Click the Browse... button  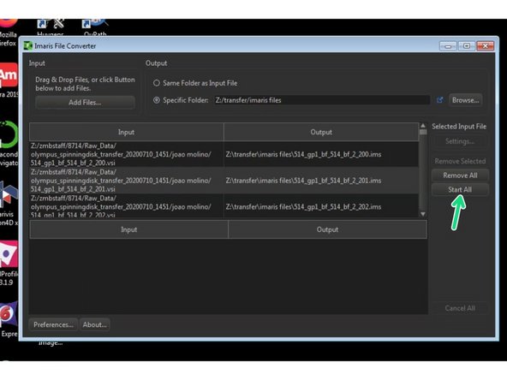pyautogui.click(x=466, y=100)
